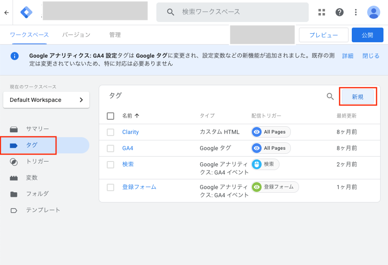
Task: Click the 新規 button
Action: [x=358, y=97]
